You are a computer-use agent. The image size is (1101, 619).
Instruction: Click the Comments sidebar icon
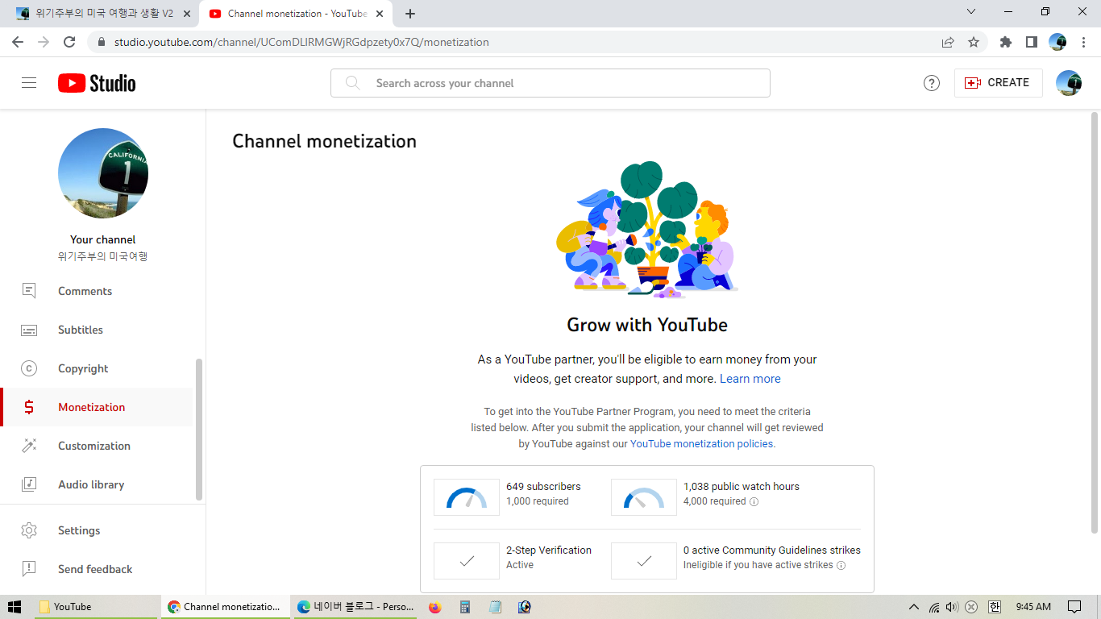tap(29, 291)
